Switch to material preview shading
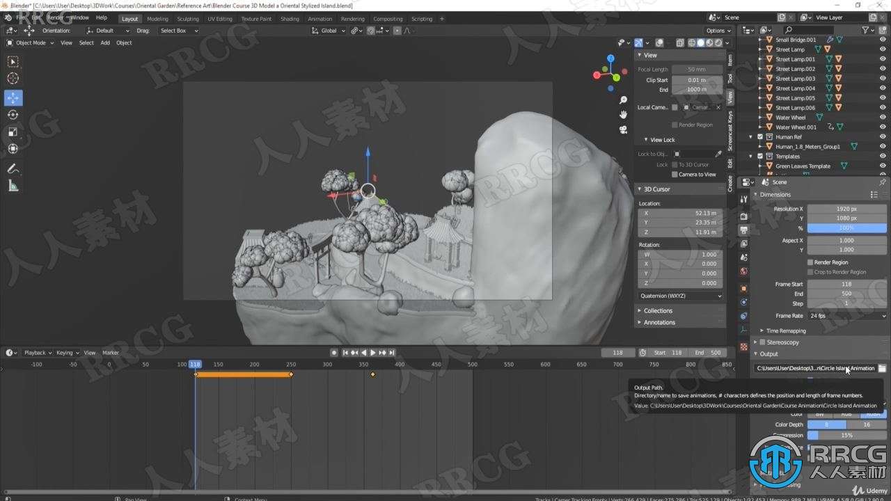This screenshot has width=891, height=501. click(710, 42)
